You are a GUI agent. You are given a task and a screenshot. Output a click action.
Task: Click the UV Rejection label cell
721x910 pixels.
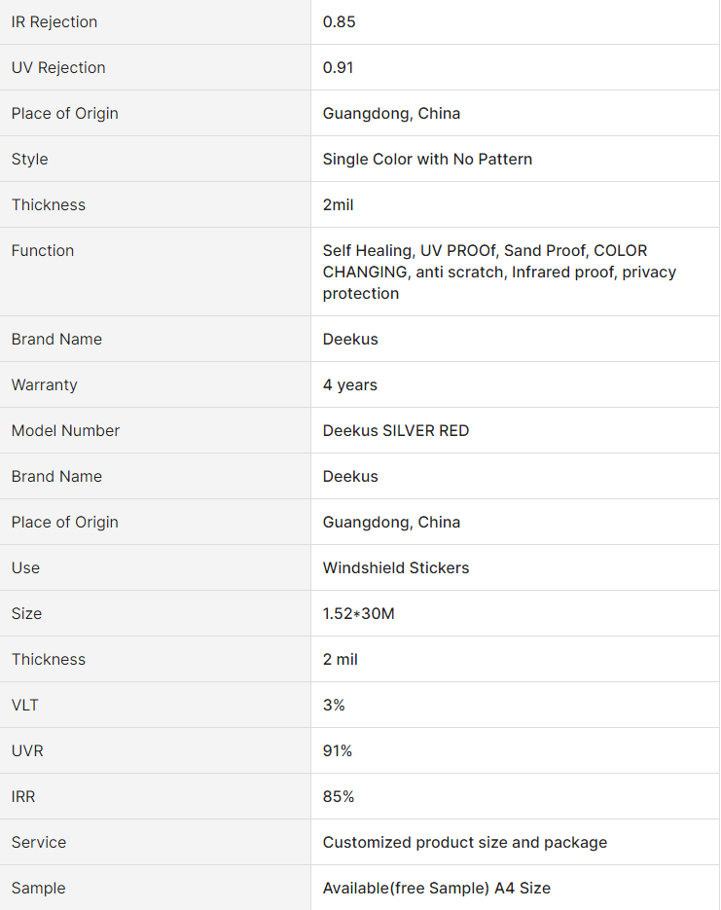coord(58,67)
